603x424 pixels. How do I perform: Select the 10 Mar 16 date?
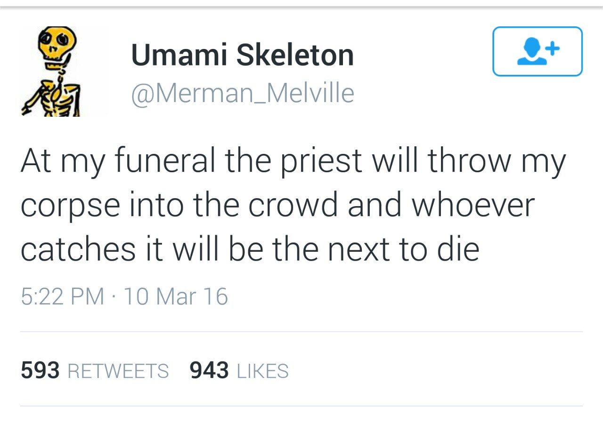[175, 297]
